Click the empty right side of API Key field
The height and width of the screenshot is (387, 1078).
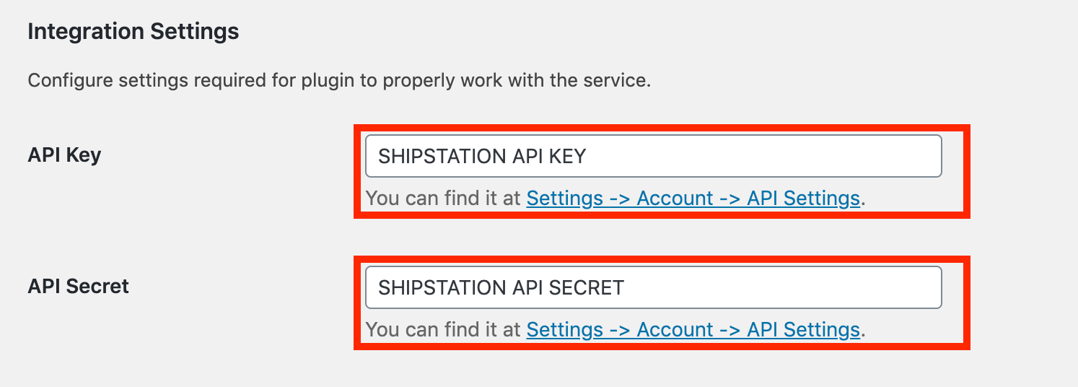tap(794, 156)
